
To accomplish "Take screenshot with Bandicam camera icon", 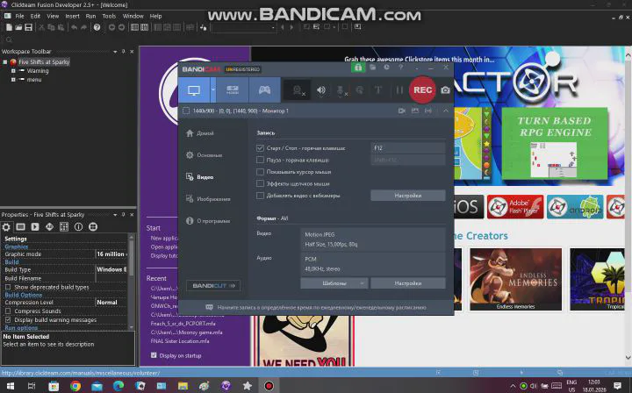I will 445,90.
